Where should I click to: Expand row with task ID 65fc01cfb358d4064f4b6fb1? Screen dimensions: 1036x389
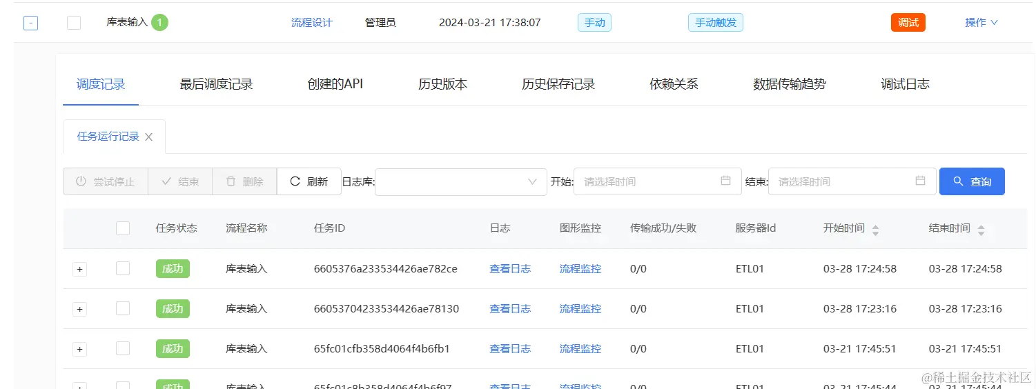pyautogui.click(x=79, y=349)
